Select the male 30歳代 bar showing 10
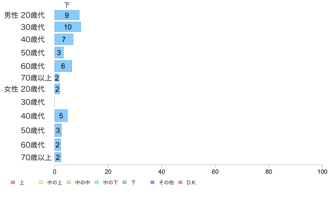The image size is (330, 205). pyautogui.click(x=67, y=27)
